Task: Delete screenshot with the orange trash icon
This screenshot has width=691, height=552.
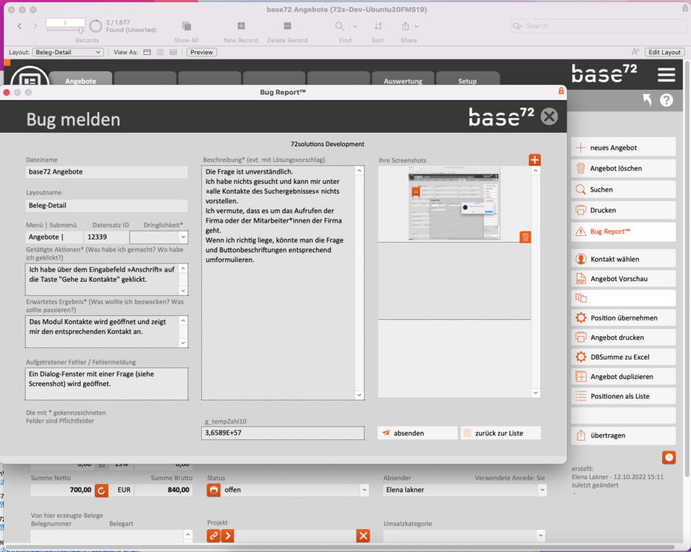Action: [525, 237]
